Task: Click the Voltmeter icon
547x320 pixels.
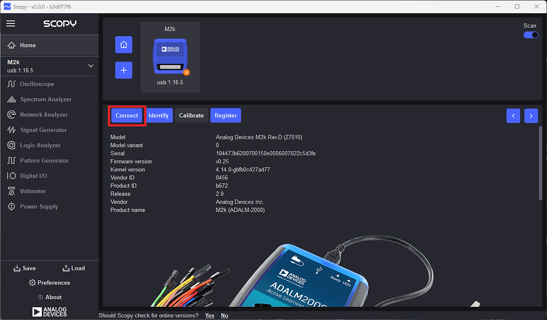Action: 12,191
